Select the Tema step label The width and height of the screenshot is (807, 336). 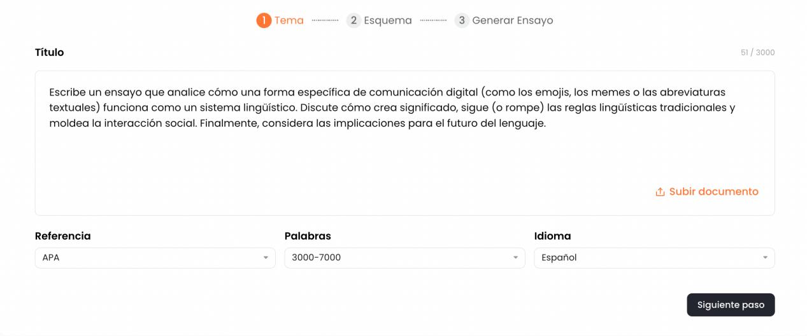pyautogui.click(x=289, y=20)
